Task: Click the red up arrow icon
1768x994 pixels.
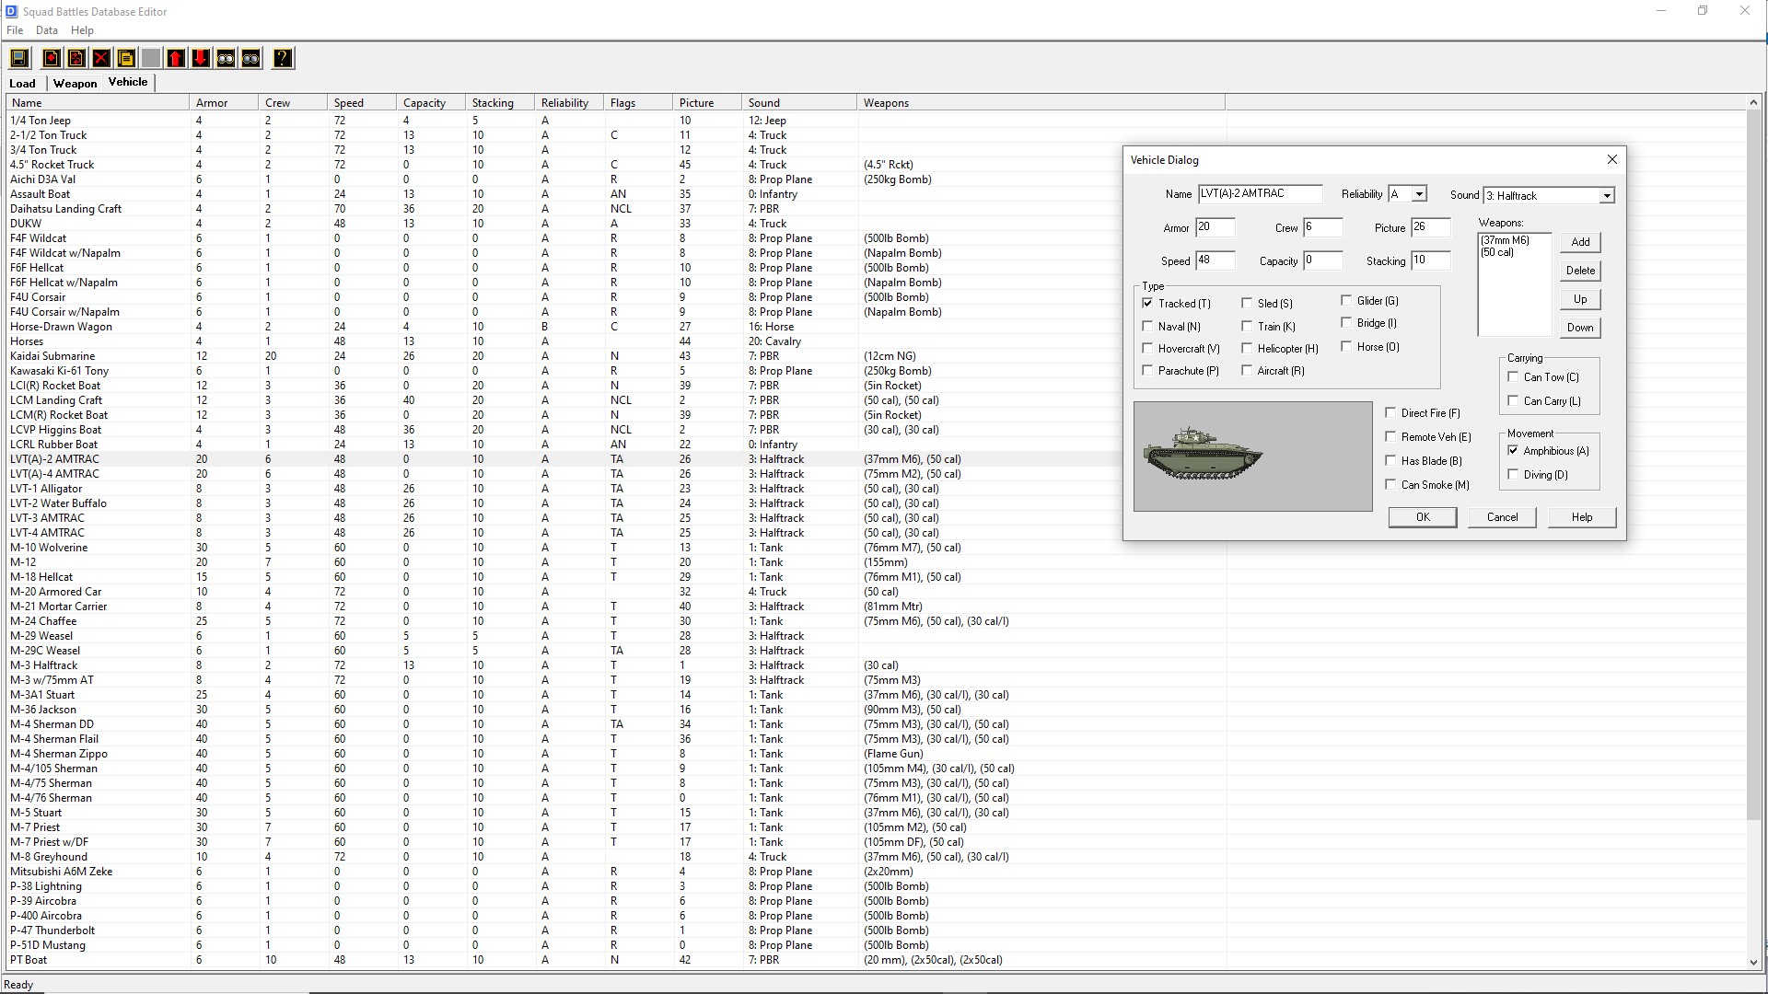Action: point(176,59)
